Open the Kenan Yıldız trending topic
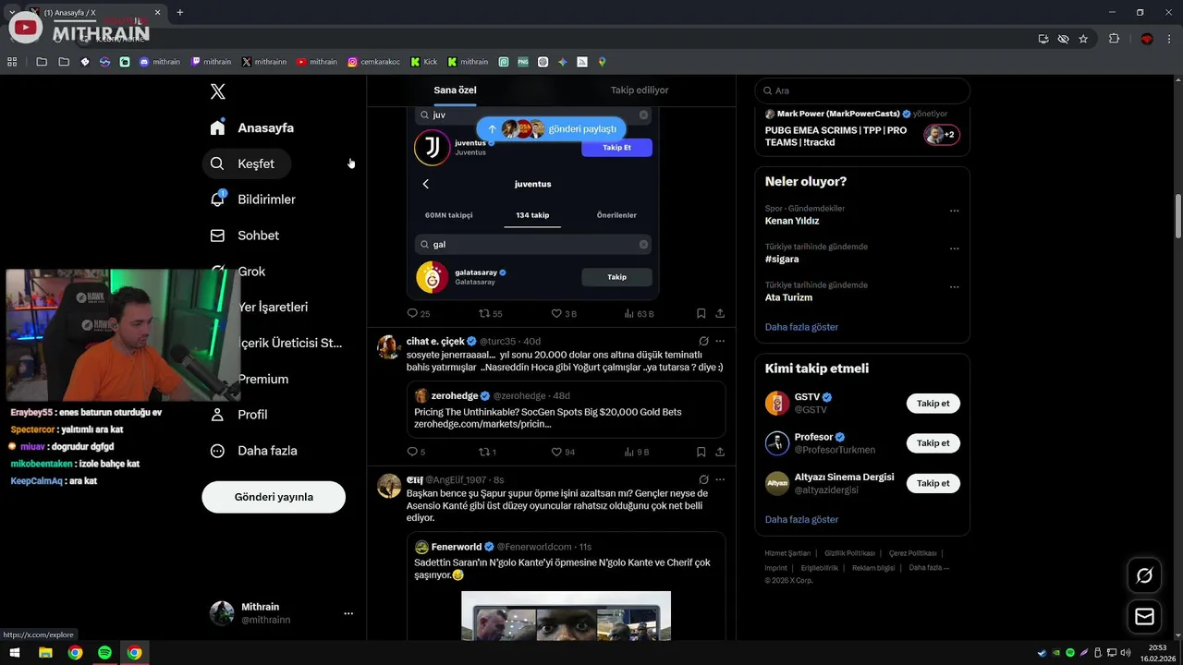The height and width of the screenshot is (665, 1183). coord(792,221)
